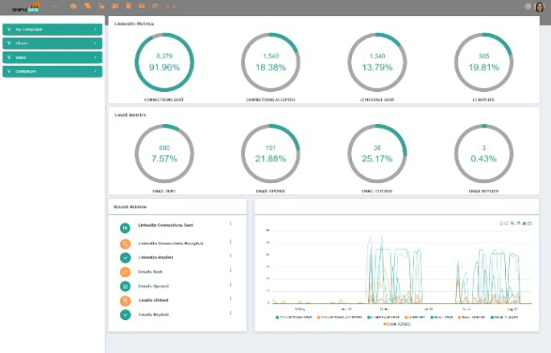Viewport: 551px width, 353px height.
Task: Expand the Users filter panel
Action: tap(52, 57)
